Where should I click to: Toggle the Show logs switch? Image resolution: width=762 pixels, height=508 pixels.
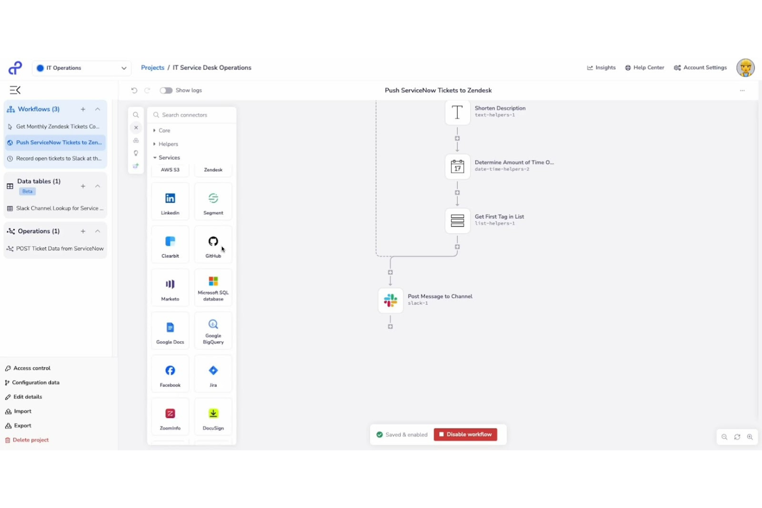pyautogui.click(x=166, y=90)
